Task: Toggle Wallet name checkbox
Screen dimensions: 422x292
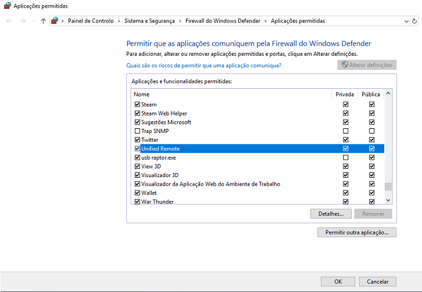Action: [x=137, y=193]
